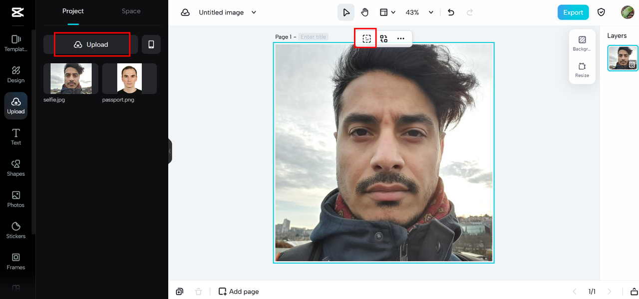
Task: Click the selfie image on canvas
Action: (383, 153)
